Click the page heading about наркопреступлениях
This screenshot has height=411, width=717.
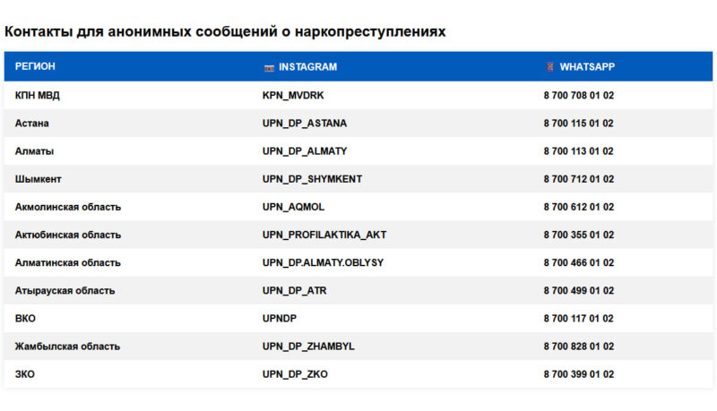(225, 31)
